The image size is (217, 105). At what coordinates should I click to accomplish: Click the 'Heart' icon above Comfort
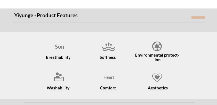(x=109, y=77)
